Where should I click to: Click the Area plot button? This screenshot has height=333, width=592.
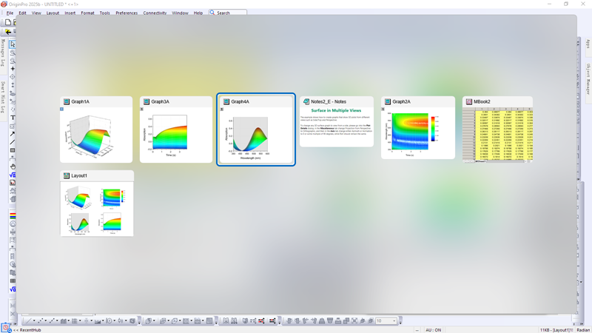click(98, 321)
